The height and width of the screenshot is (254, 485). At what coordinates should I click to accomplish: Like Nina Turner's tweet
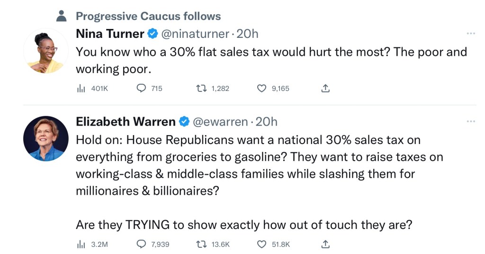tap(262, 88)
